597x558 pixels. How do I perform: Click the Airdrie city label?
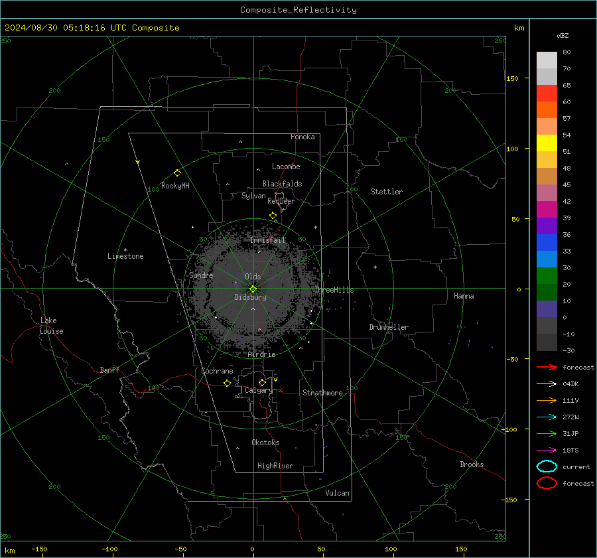click(x=261, y=354)
